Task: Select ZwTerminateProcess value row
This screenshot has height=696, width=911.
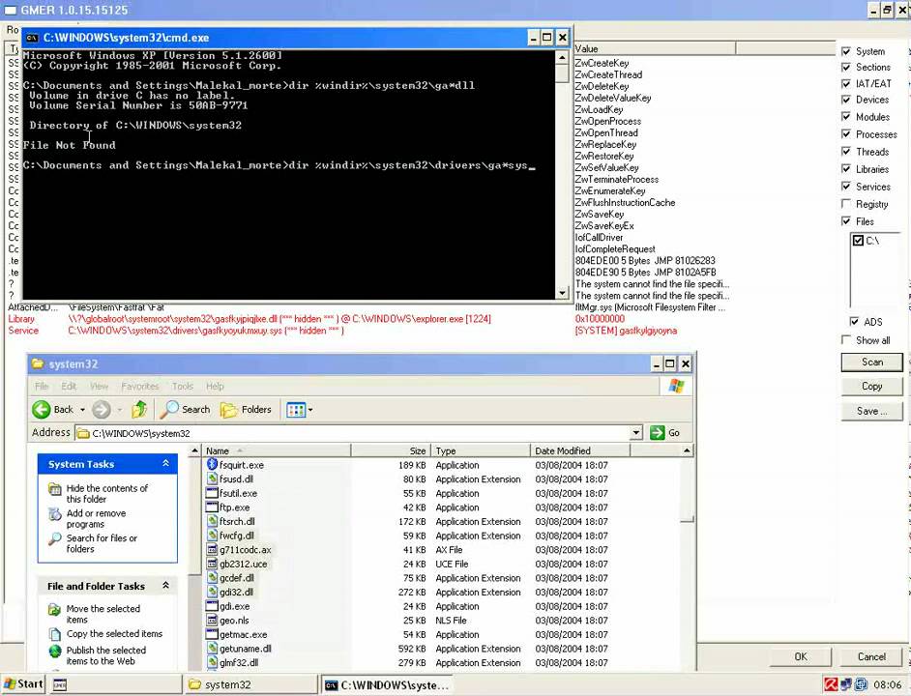Action: pos(616,180)
